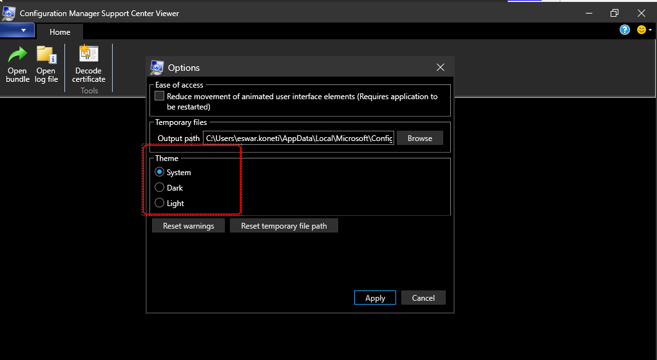Close the Options dialog with X
The image size is (657, 360).
coord(441,68)
